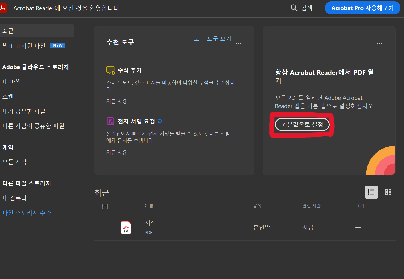Open the 시작 file via its PDF icon
The image size is (404, 279).
point(126,227)
